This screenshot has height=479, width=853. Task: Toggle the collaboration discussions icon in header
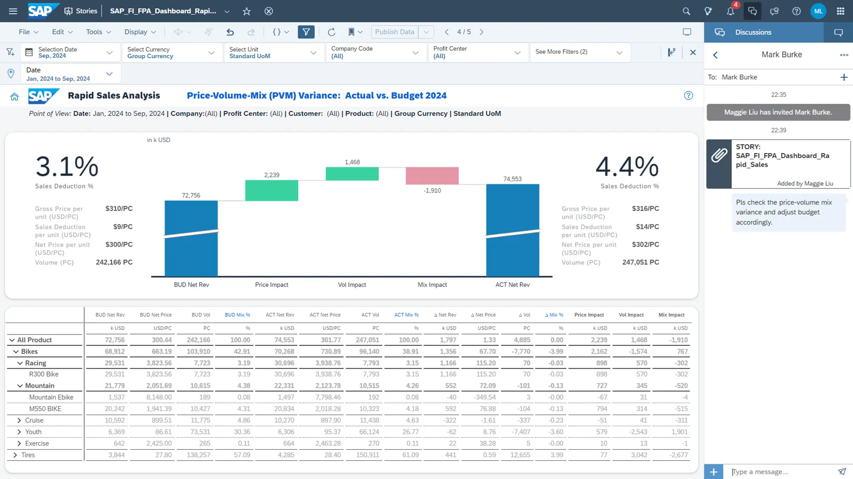(x=752, y=11)
